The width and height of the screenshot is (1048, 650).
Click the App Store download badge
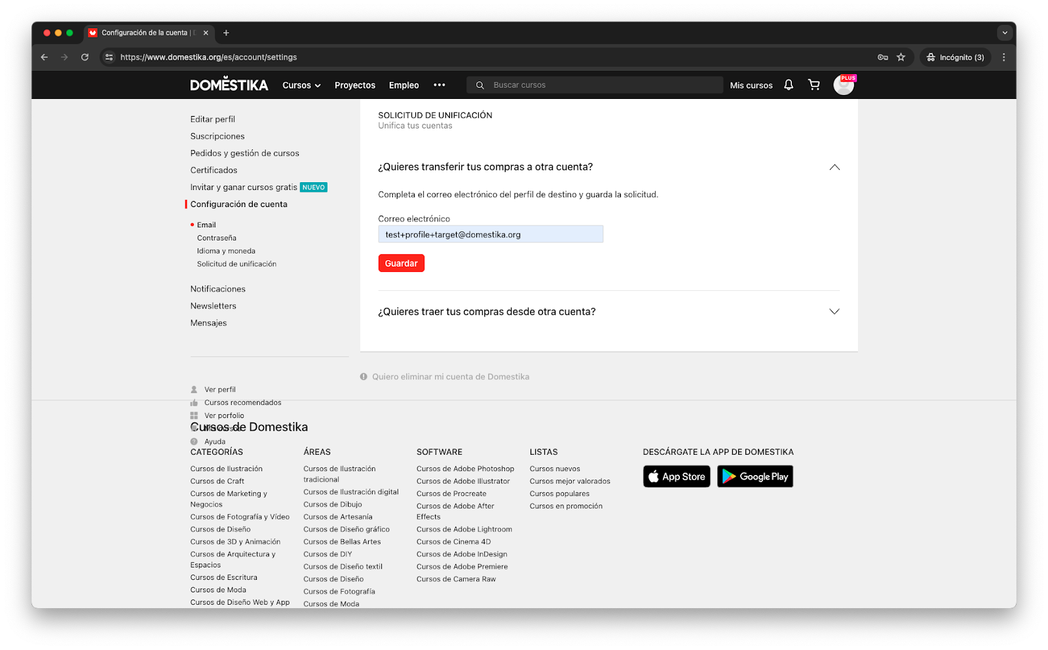677,476
